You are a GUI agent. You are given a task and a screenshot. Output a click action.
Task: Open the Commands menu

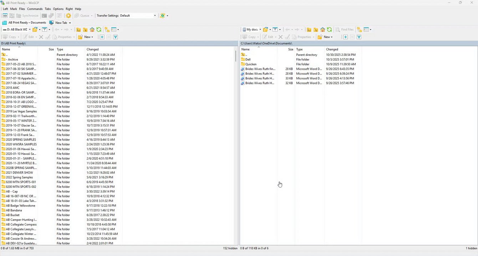coord(35,9)
